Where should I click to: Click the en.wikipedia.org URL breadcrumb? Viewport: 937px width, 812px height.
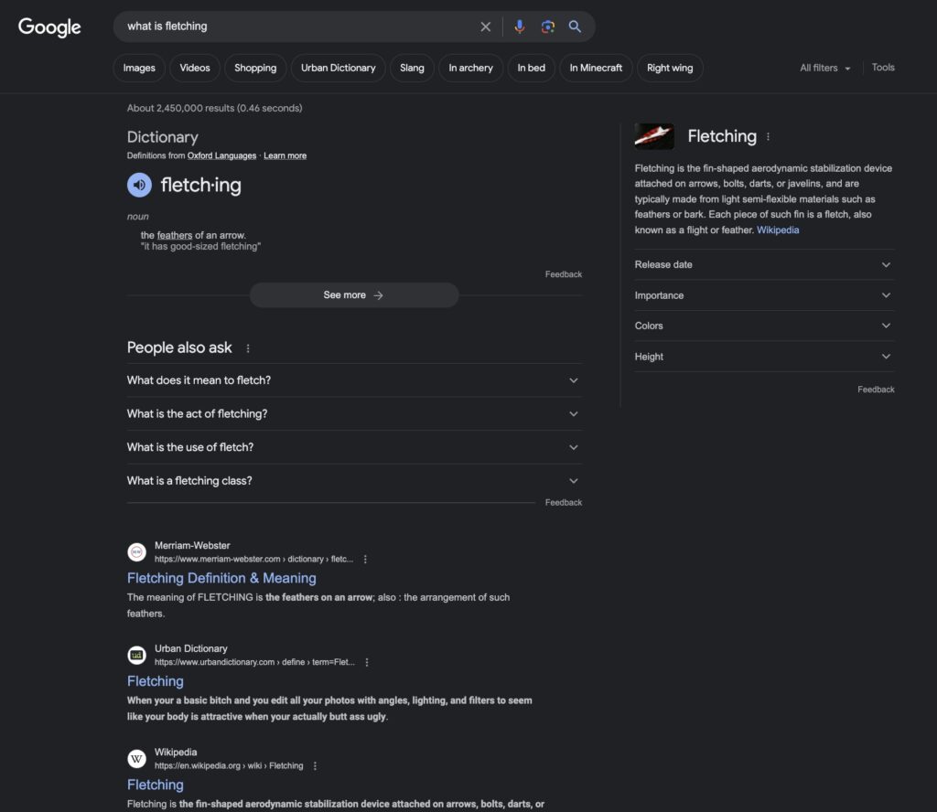point(229,765)
